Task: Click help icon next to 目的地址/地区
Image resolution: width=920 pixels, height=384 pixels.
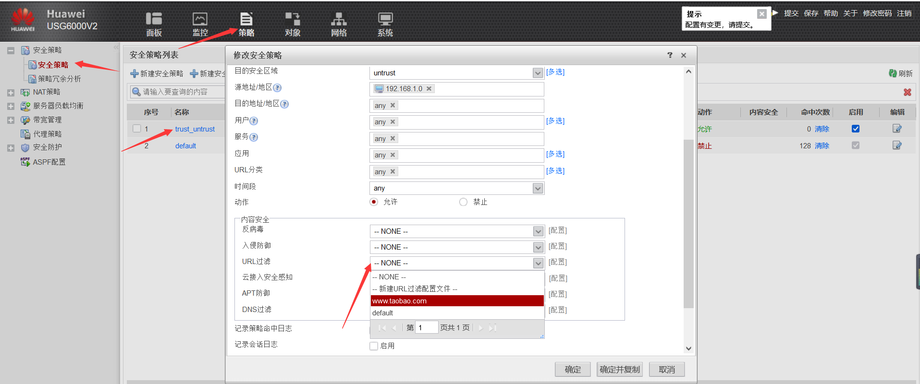Action: [284, 104]
